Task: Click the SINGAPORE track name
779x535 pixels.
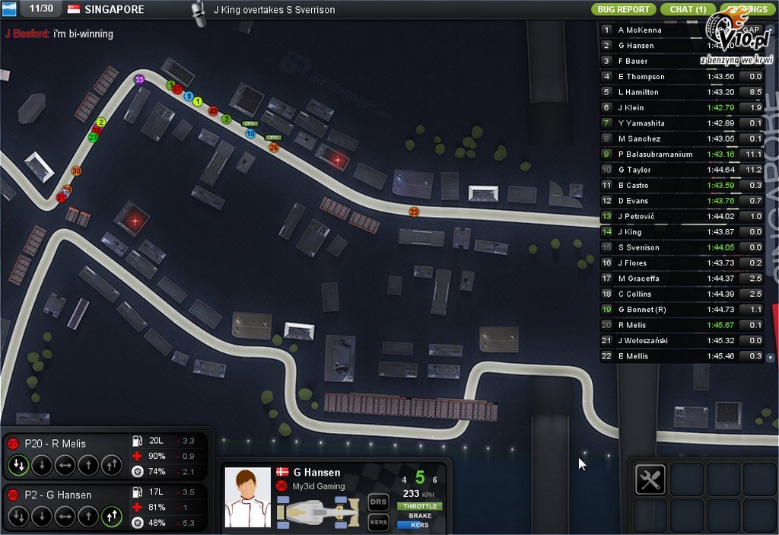Action: (x=114, y=9)
